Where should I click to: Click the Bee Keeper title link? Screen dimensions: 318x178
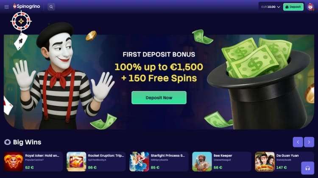[223, 156]
